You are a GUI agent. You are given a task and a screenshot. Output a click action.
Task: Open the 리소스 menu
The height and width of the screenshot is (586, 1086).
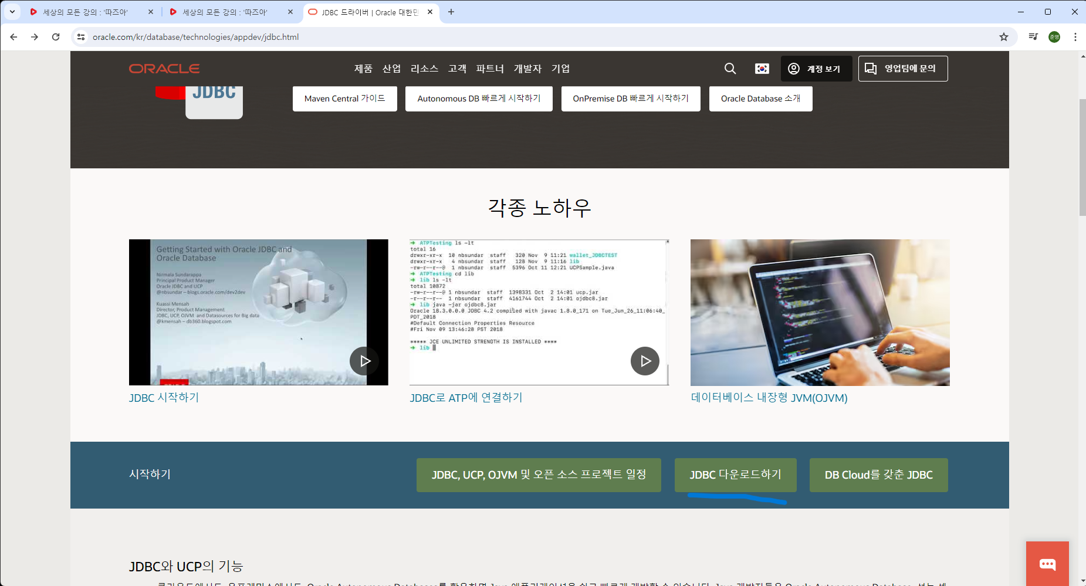(x=424, y=69)
